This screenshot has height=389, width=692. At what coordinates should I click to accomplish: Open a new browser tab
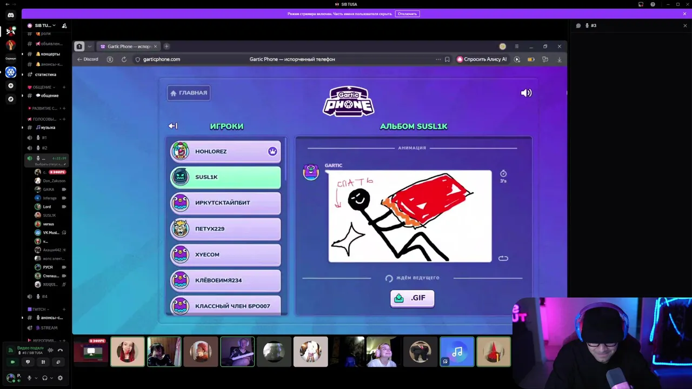(x=167, y=46)
